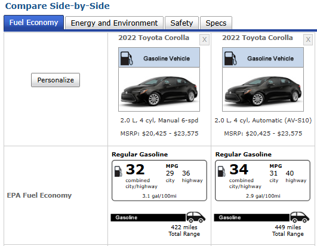Click MSRP text under Manual 6-spd Corolla
Screen dimensions: 317x246
(x=159, y=134)
